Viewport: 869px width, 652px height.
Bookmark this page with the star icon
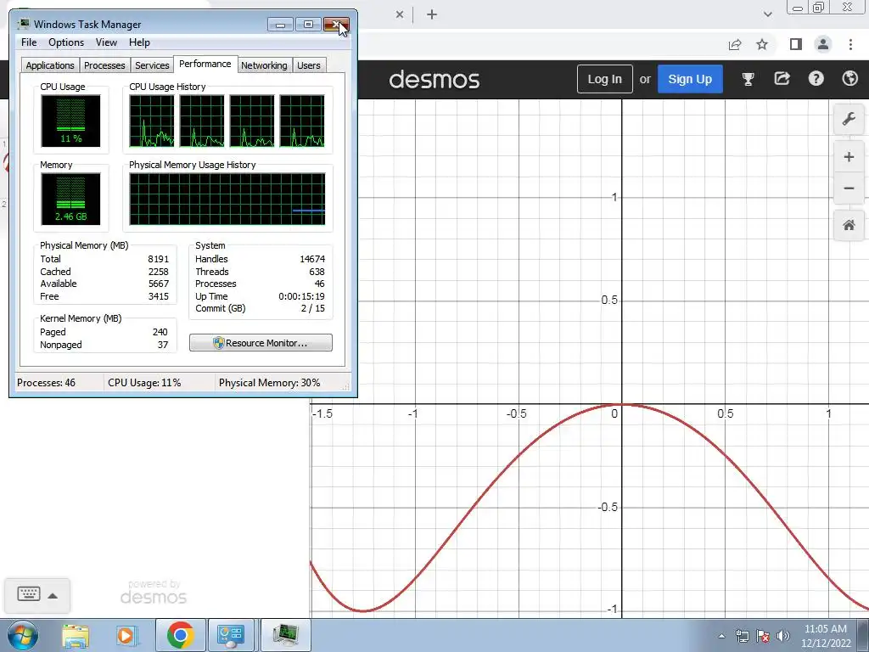pyautogui.click(x=762, y=44)
